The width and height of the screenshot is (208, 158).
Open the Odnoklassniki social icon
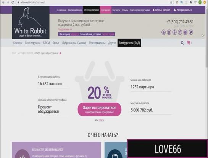tap(174, 32)
